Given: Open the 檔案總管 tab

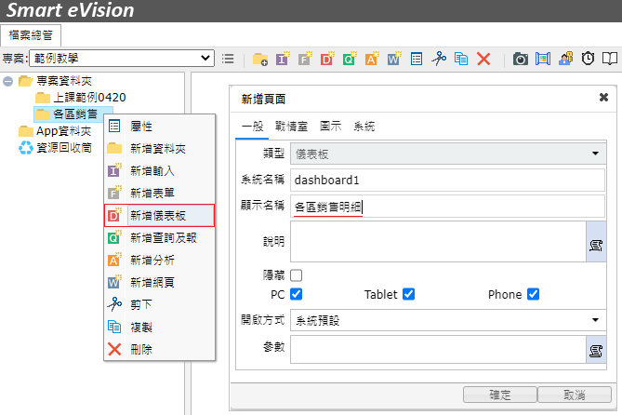Looking at the screenshot, I should (x=31, y=35).
